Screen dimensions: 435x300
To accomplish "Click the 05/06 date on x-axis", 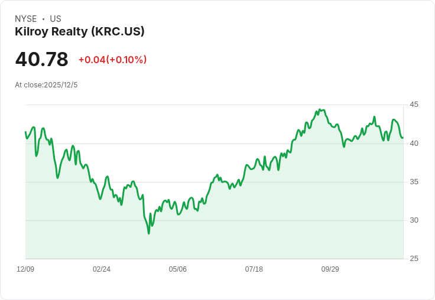I will point(178,269).
